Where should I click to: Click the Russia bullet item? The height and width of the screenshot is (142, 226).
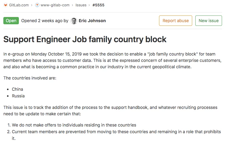(18, 96)
